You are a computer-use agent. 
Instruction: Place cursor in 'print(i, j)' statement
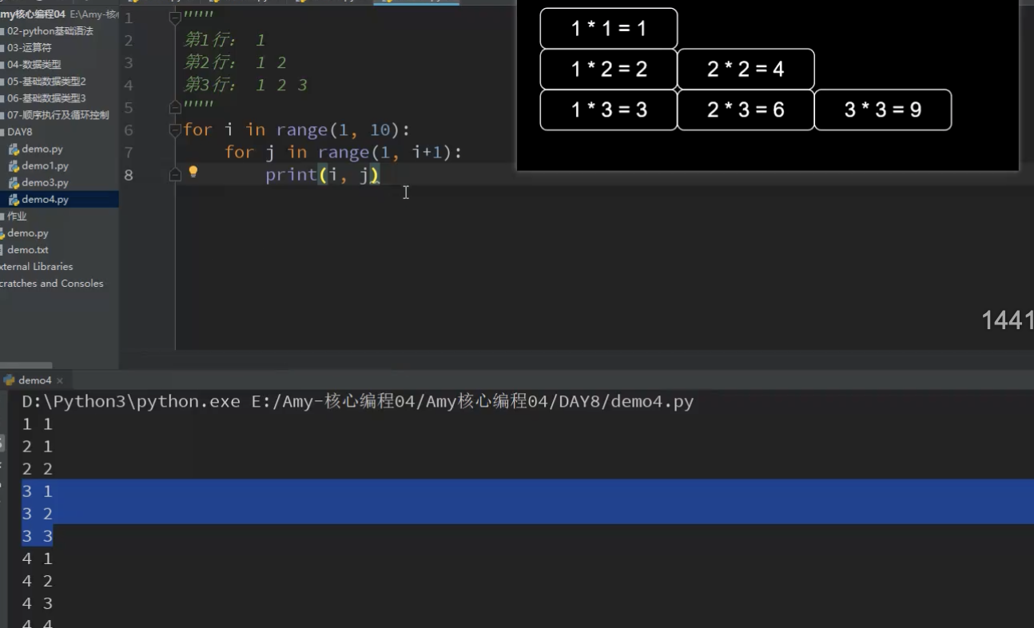322,175
